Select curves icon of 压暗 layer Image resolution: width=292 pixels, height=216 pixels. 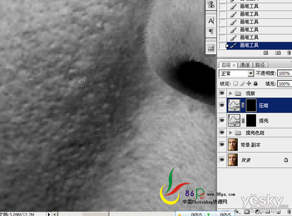coord(234,105)
